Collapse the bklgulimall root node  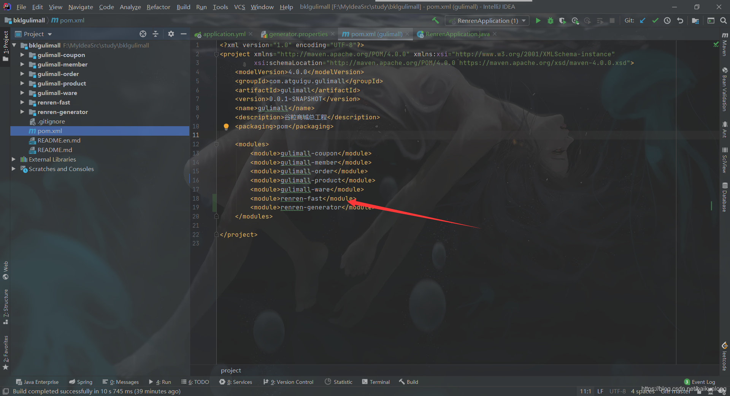(14, 45)
